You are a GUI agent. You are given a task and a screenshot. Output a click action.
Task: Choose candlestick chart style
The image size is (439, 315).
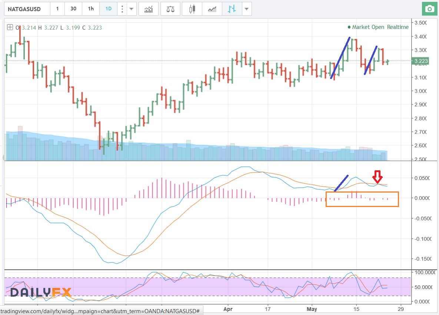pyautogui.click(x=192, y=9)
